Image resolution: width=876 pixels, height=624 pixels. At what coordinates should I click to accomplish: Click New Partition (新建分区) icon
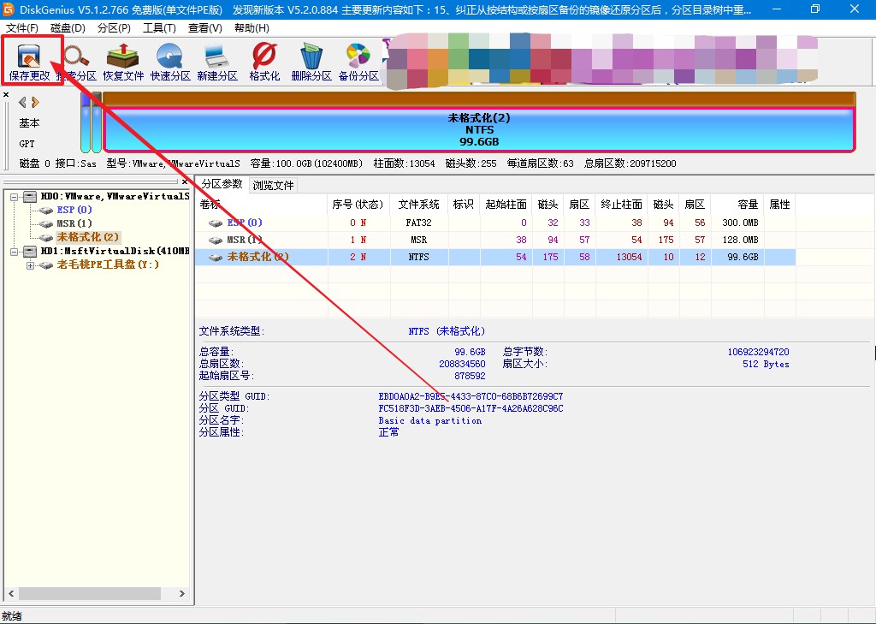[x=217, y=62]
